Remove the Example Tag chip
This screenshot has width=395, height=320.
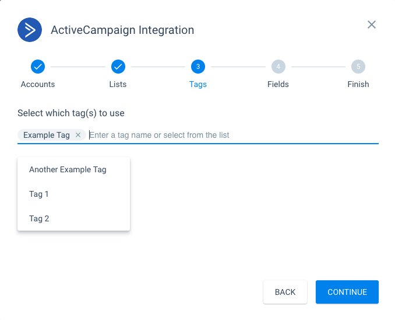pos(78,135)
